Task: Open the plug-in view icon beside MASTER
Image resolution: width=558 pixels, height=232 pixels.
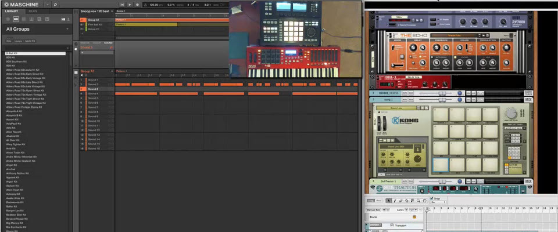Action: [x=76, y=43]
